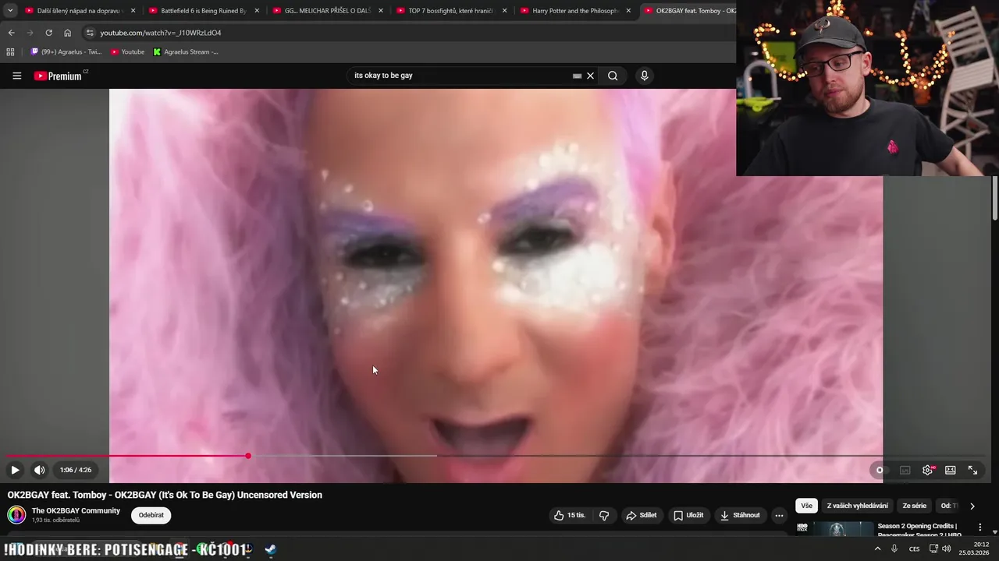This screenshot has width=999, height=561.
Task: Select the Vše filter chip
Action: (x=806, y=506)
